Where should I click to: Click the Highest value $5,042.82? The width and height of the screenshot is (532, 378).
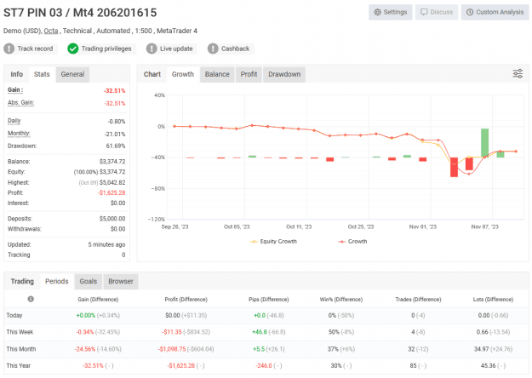(x=112, y=182)
